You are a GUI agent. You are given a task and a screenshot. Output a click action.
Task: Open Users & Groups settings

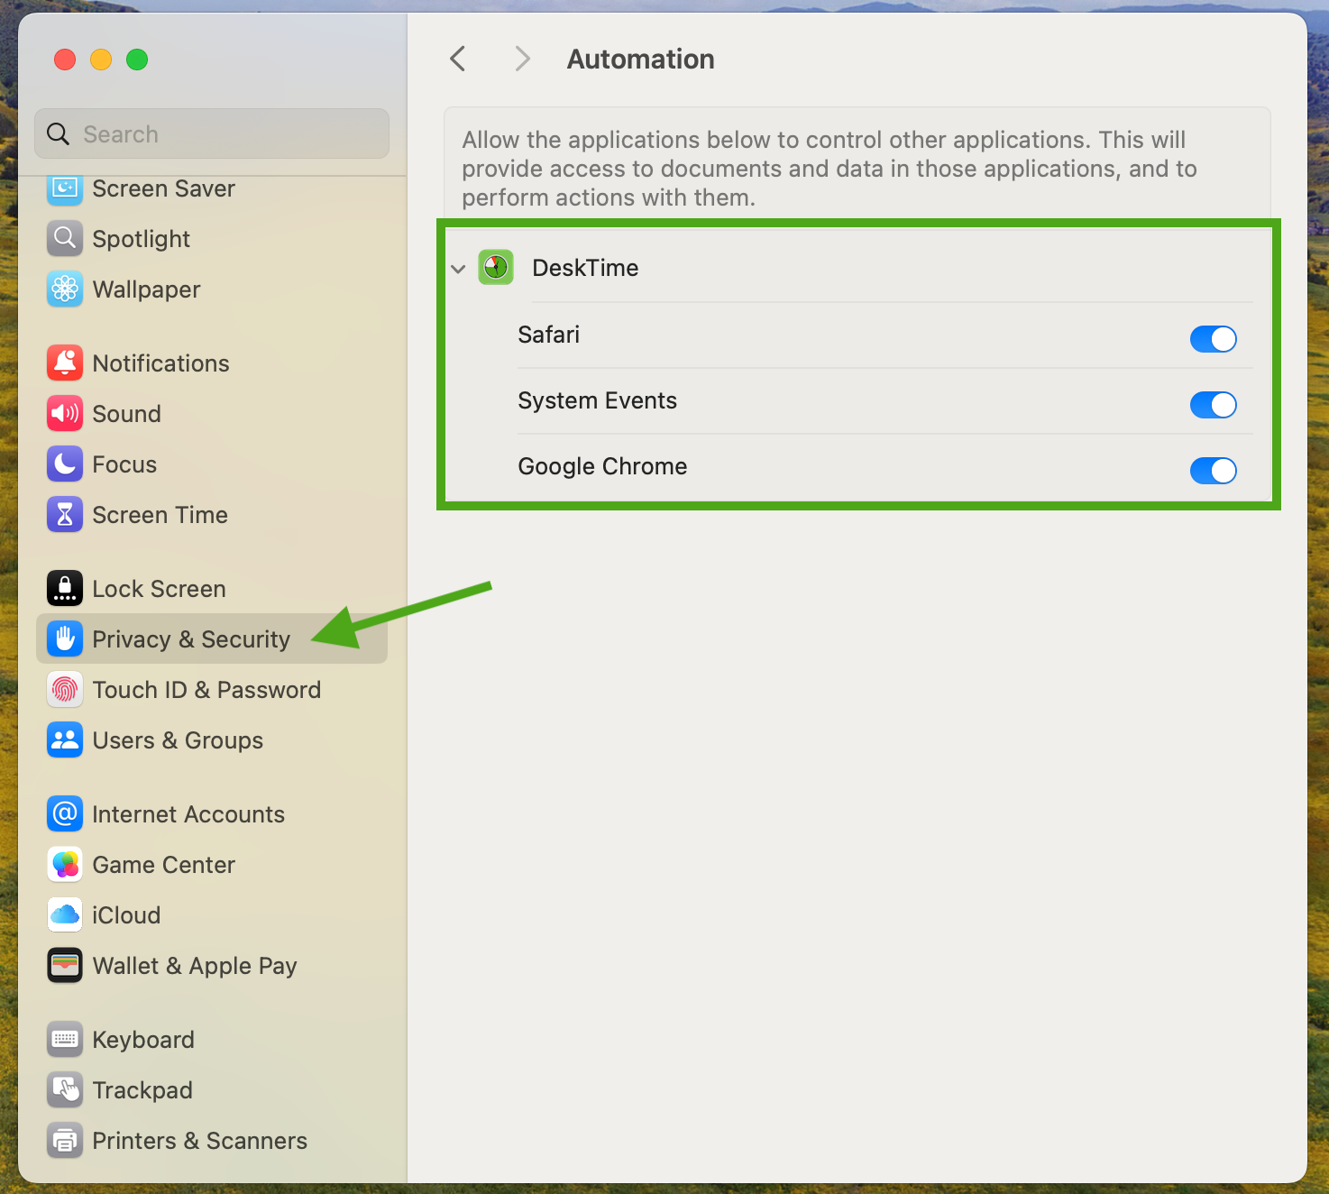coord(178,740)
